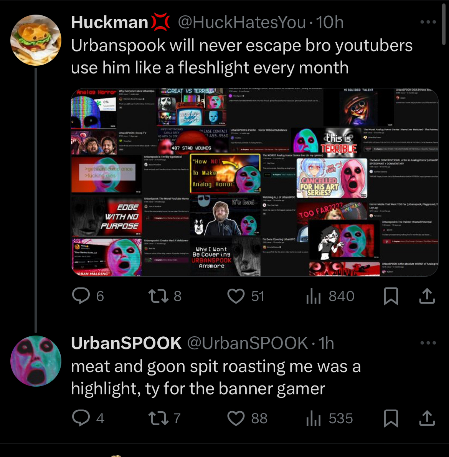Visit the @UrbanSPOOK handle
Screen dimensions: 449x457
248,343
